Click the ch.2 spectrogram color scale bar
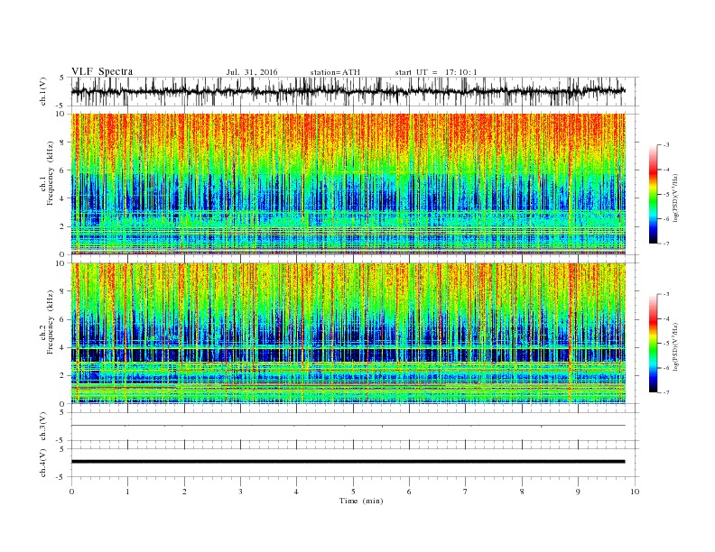The width and height of the screenshot is (715, 552). tap(653, 343)
